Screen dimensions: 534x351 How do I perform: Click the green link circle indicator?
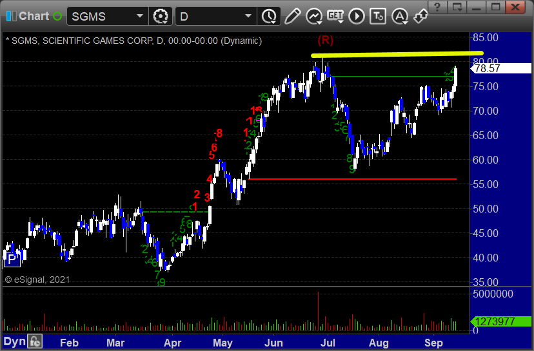point(57,16)
